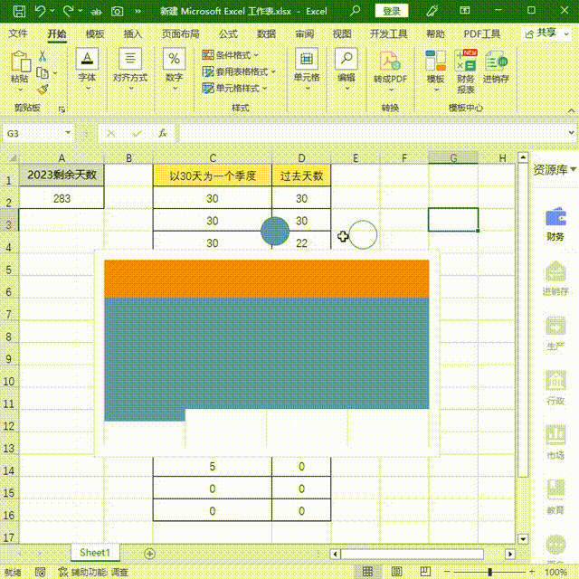Open the 对齐方式 alignment group
The image size is (579, 579).
pyautogui.click(x=130, y=69)
